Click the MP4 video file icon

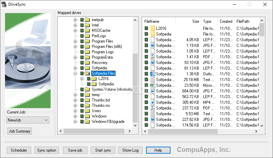tap(153, 102)
